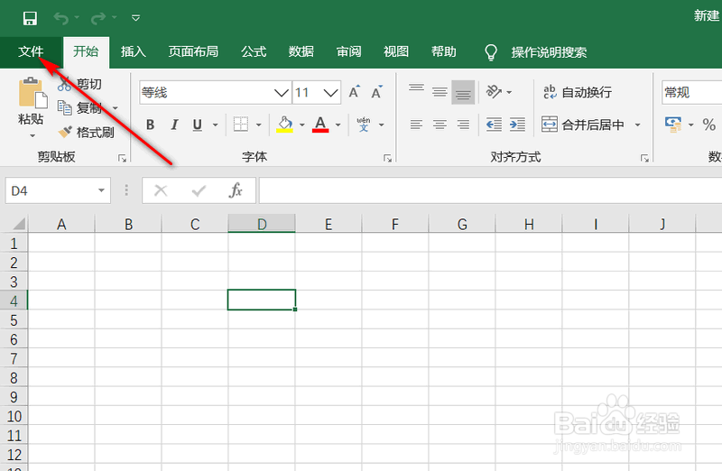The image size is (722, 471).
Task: Click the Save icon in quick access toolbar
Action: (30, 18)
